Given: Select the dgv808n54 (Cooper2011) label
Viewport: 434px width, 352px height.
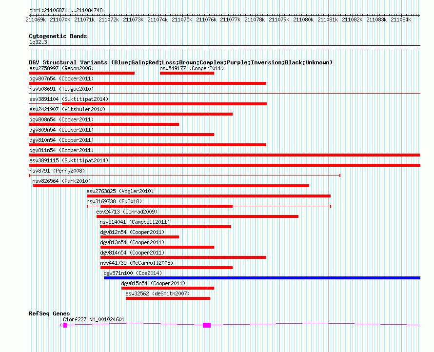Looking at the screenshot, I should coord(61,119).
